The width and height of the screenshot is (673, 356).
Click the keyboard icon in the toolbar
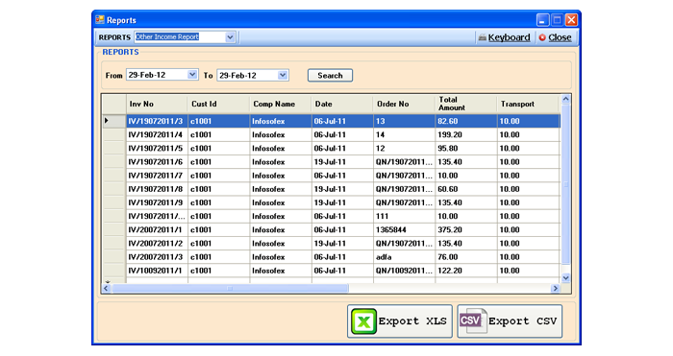tap(483, 37)
